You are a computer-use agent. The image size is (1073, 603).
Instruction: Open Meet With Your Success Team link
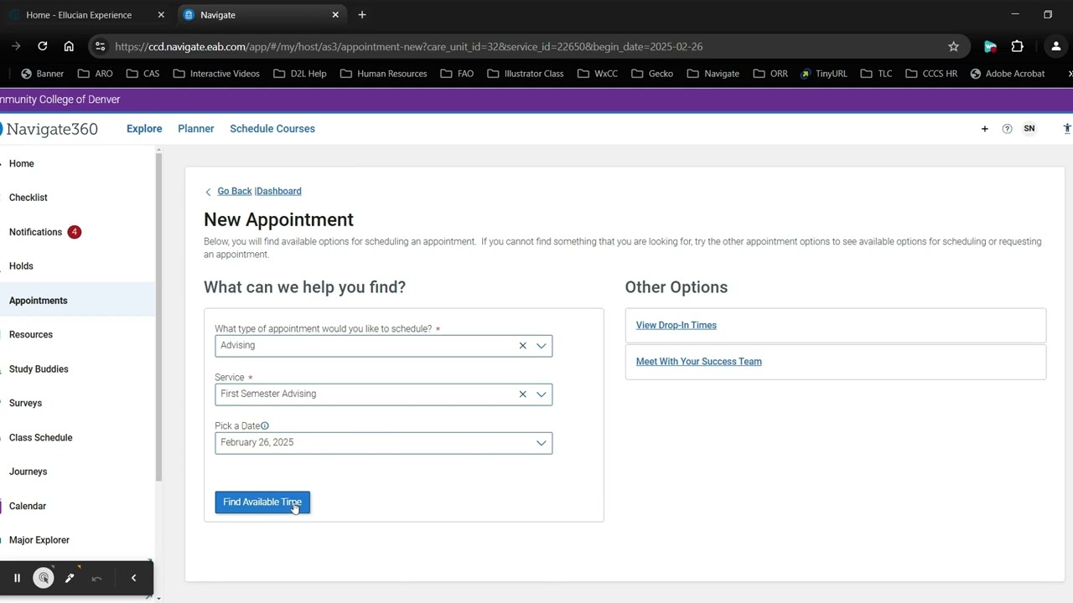point(699,362)
